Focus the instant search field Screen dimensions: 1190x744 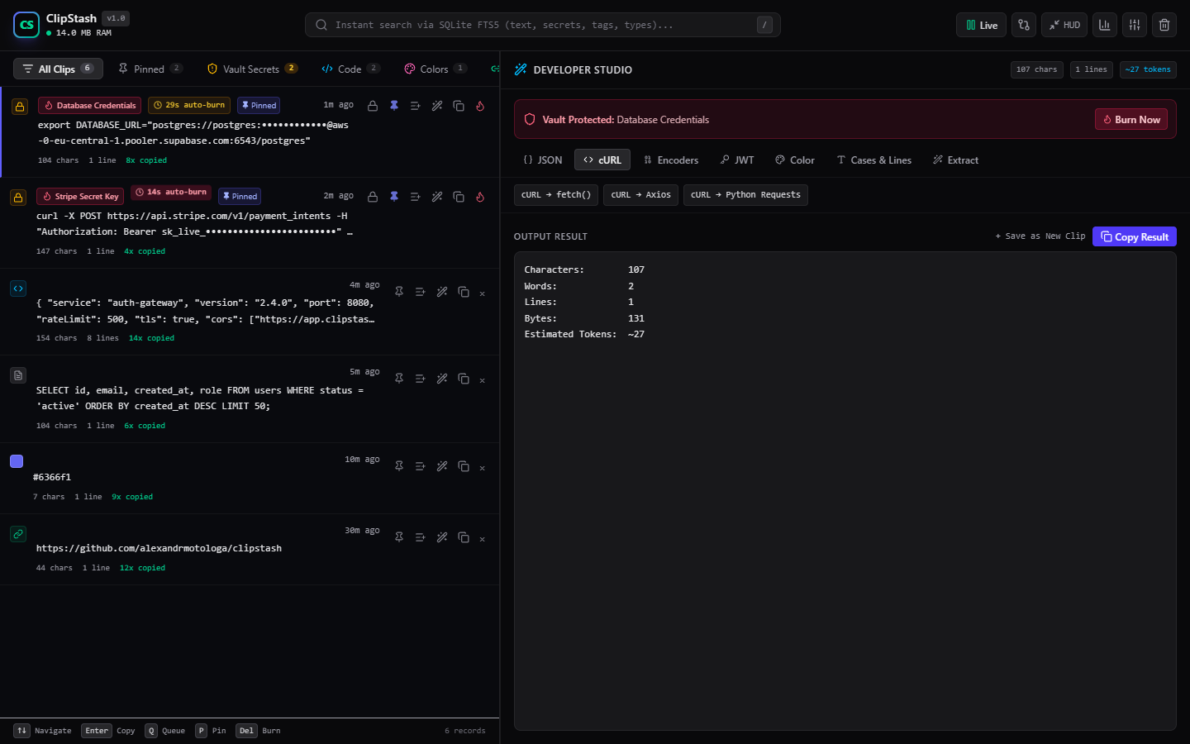click(543, 25)
